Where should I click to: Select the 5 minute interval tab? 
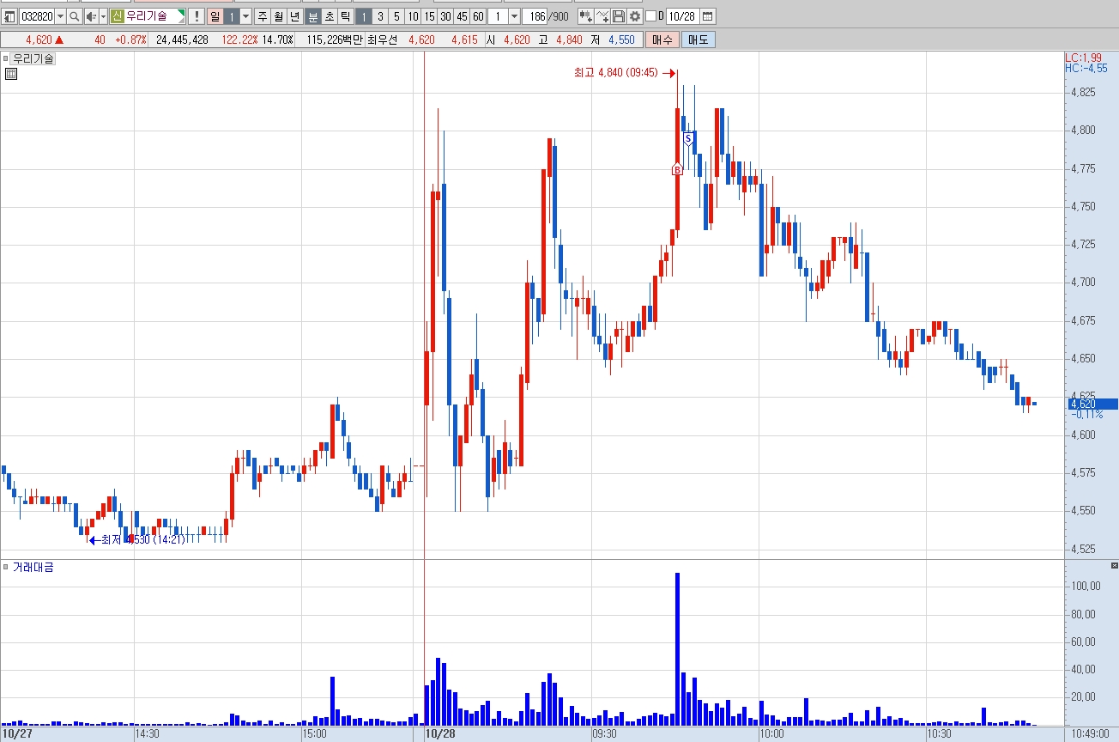[396, 16]
